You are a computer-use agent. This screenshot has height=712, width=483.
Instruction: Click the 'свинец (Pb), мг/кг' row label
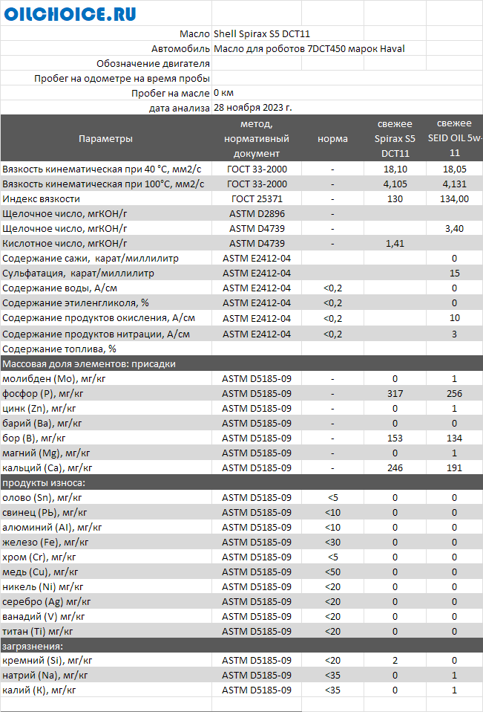(45, 513)
